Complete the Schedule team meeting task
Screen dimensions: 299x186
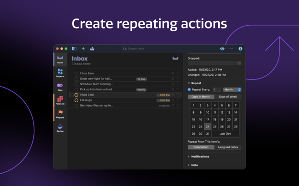[76, 84]
